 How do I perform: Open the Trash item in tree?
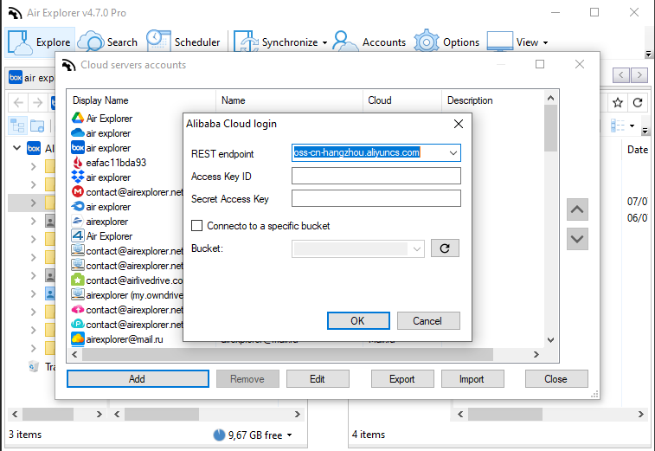coord(42,366)
